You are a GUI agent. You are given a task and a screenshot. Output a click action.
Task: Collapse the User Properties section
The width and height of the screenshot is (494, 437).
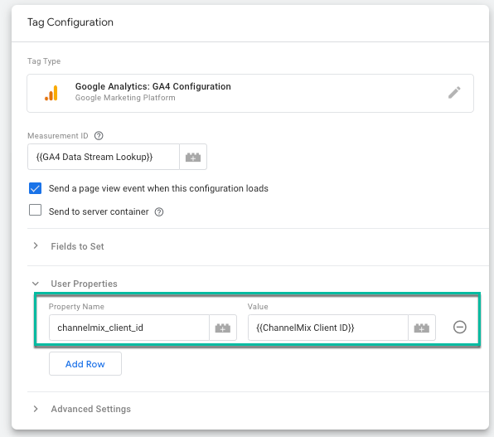pyautogui.click(x=36, y=284)
